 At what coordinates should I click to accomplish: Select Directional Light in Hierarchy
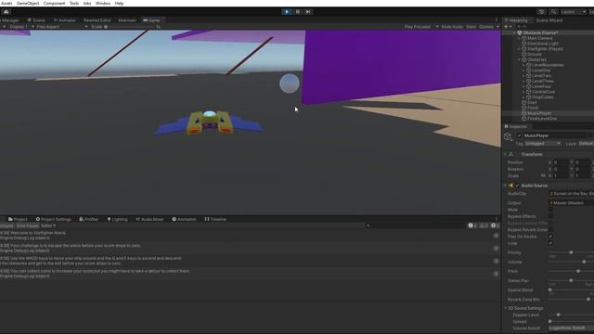pyautogui.click(x=542, y=44)
